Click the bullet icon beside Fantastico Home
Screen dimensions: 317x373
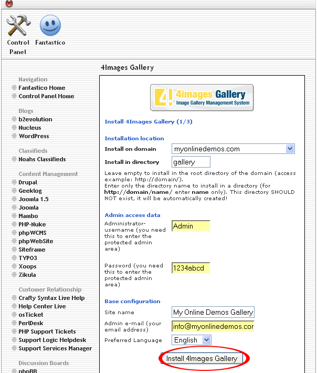click(x=14, y=88)
